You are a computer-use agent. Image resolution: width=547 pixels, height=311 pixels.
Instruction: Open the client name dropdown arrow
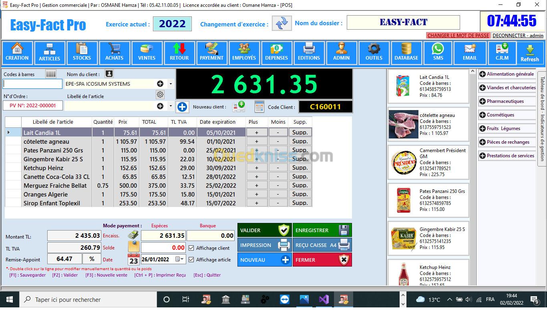click(171, 84)
